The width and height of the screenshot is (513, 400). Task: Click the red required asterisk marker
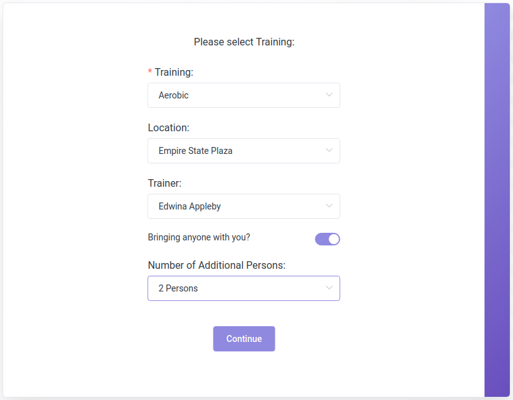150,73
